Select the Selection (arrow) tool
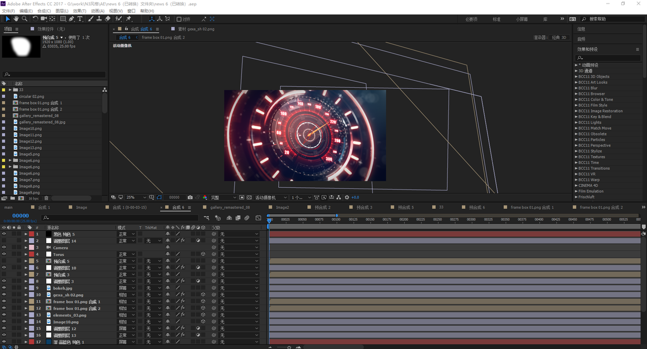 coord(8,19)
